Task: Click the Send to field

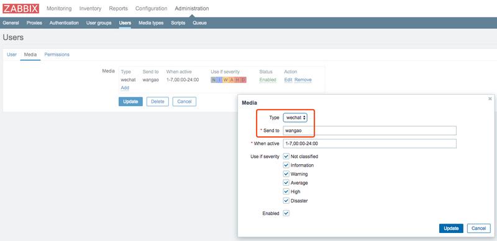Action: point(370,130)
